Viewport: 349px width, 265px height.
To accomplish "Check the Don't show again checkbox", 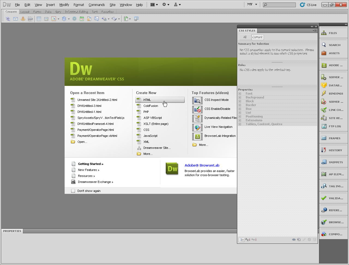I will [73, 191].
